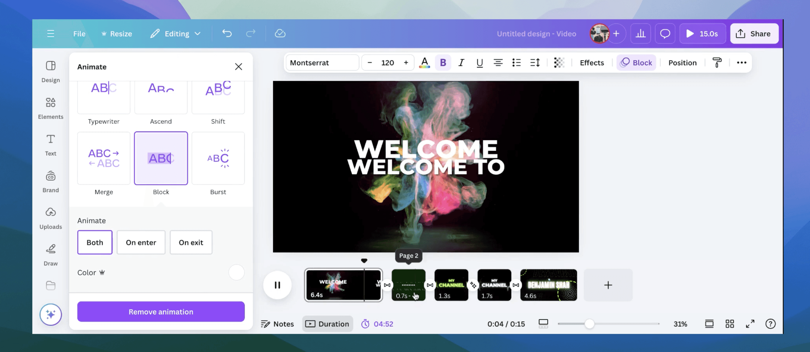Open the transparency checkerboard icon
The height and width of the screenshot is (352, 810).
pyautogui.click(x=559, y=63)
